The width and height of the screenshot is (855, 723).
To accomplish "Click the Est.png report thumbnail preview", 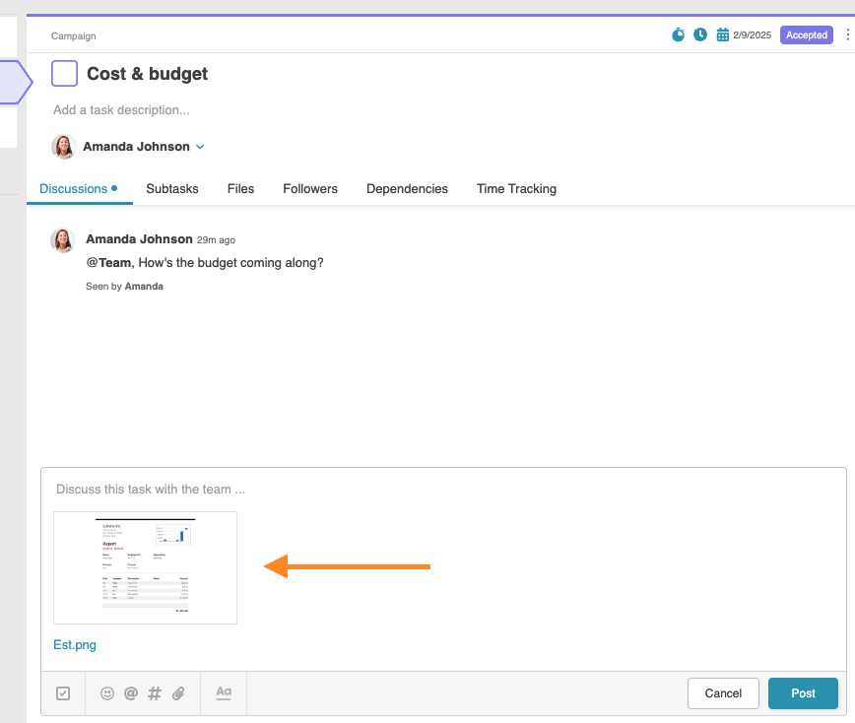I will [146, 567].
